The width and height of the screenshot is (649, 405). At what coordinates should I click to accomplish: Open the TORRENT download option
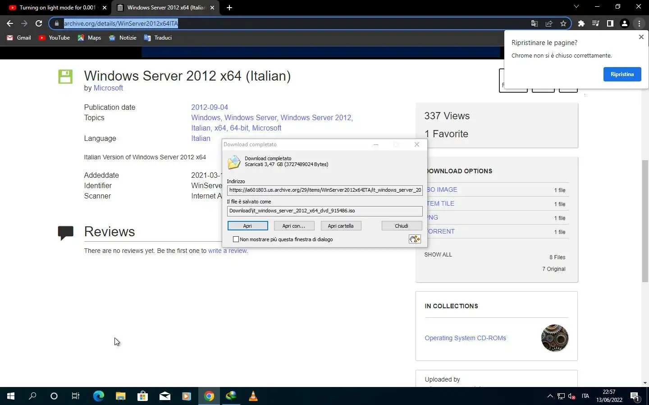pos(440,231)
